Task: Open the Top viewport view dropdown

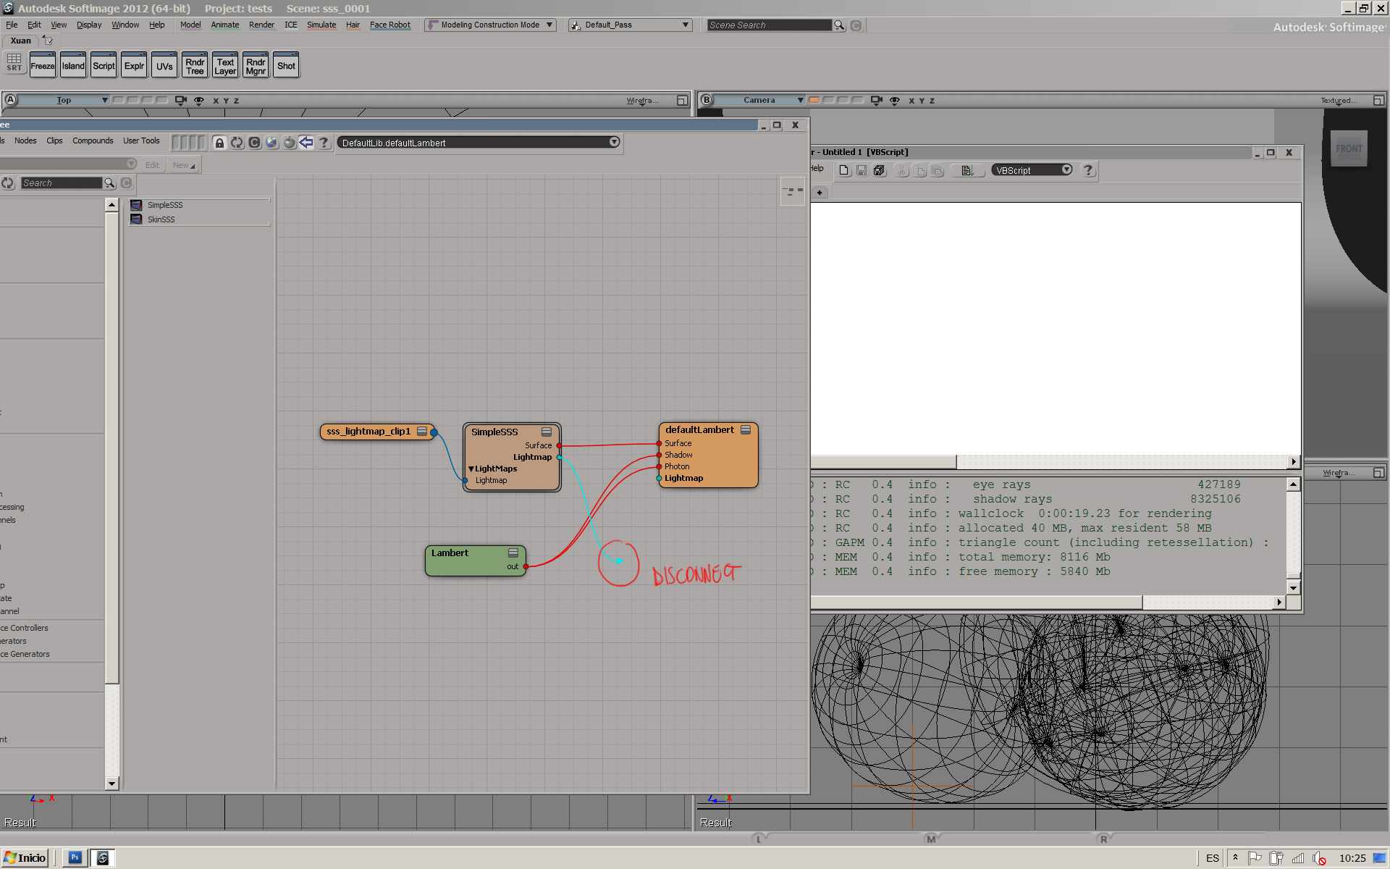Action: [x=64, y=100]
